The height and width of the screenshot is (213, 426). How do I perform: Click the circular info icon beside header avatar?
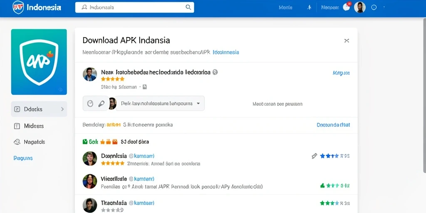(x=374, y=7)
